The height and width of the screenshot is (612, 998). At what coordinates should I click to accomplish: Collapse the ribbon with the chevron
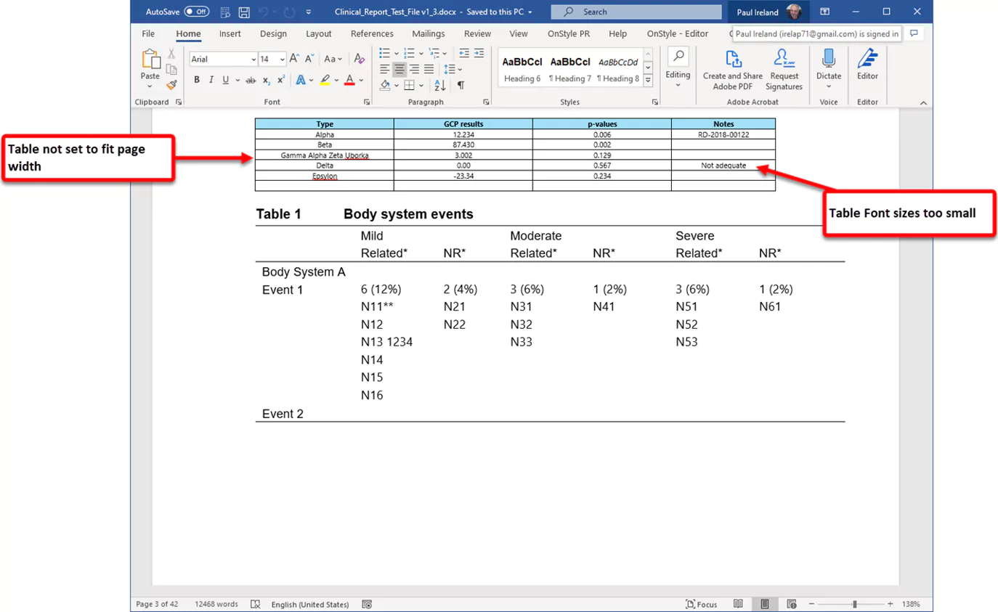[923, 102]
